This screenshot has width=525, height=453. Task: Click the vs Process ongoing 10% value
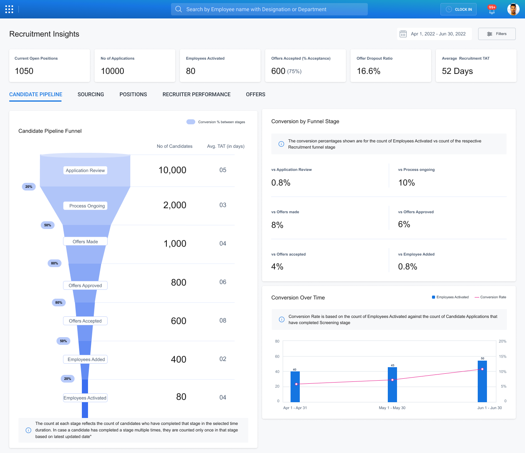click(407, 183)
